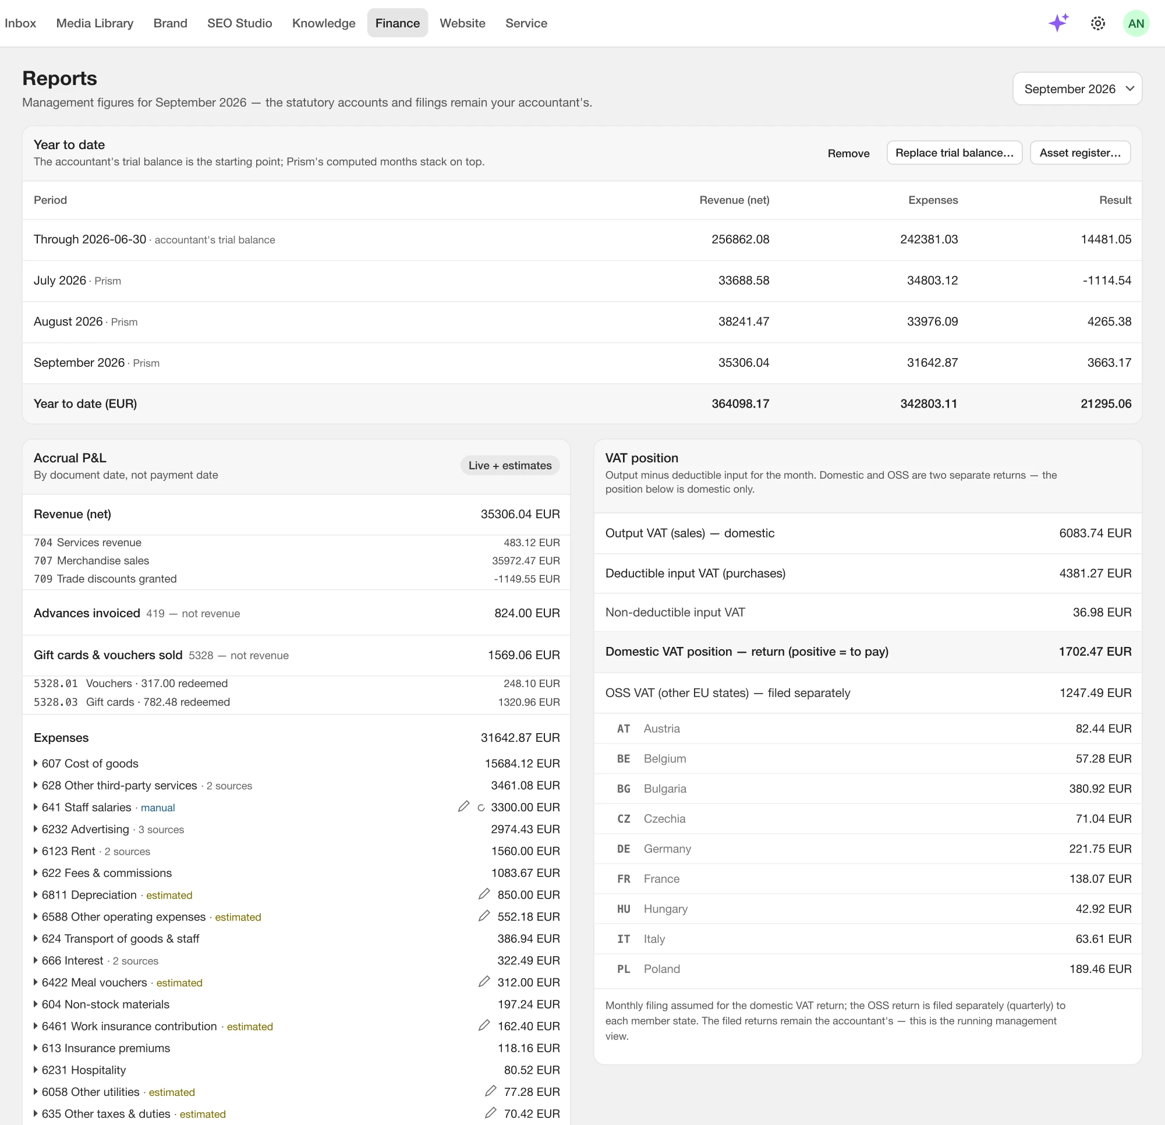Edit Meal vouchers estimate pencil icon
The image size is (1165, 1125).
pyautogui.click(x=484, y=981)
